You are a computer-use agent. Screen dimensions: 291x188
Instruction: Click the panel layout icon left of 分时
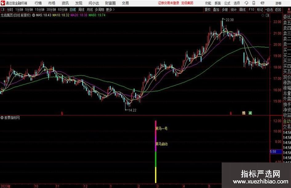click(2, 10)
